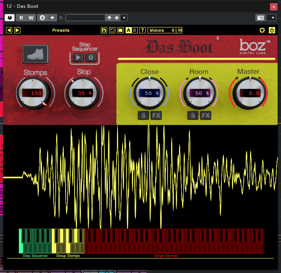281x273 pixels.
Task: Click the question mark help icon
Action: pyautogui.click(x=142, y=30)
